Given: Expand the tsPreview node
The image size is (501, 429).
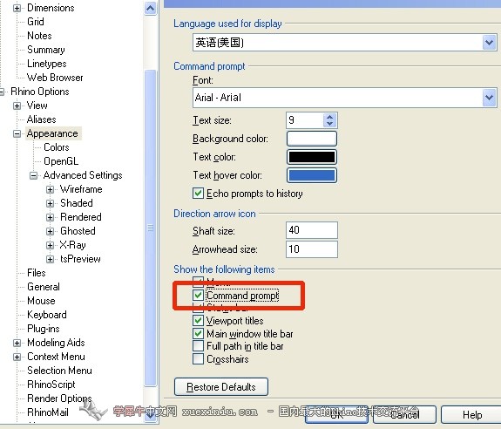Looking at the screenshot, I should [x=50, y=259].
